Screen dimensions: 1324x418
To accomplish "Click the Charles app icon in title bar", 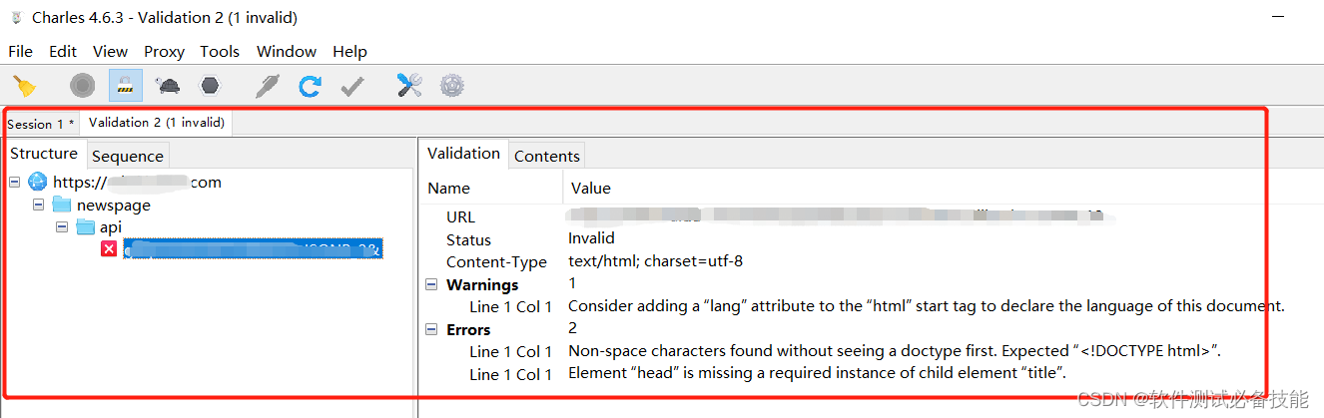I will tap(16, 17).
